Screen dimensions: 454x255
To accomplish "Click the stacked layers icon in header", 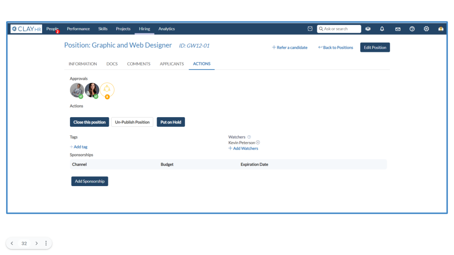I will [368, 29].
